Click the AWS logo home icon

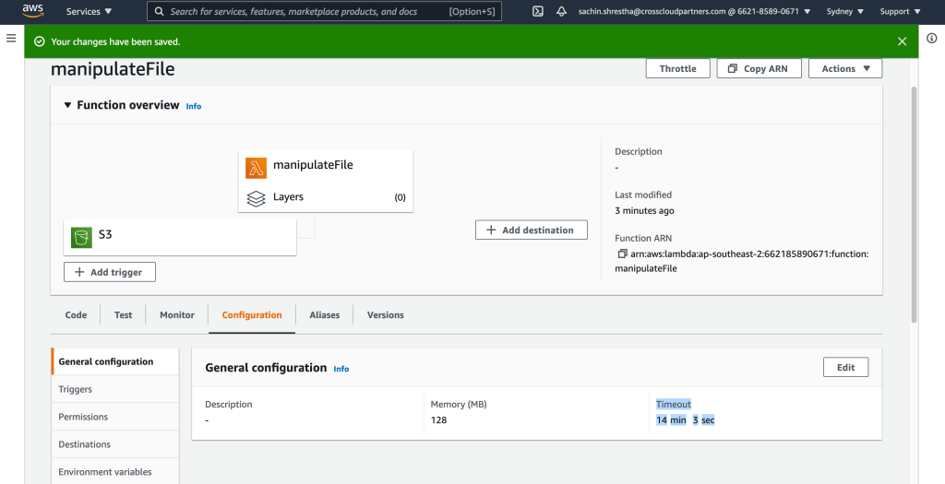32,11
